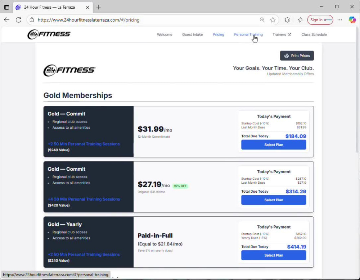Image resolution: width=360 pixels, height=280 pixels.
Task: Click the Gold — Yearly card title
Action: pos(65,224)
